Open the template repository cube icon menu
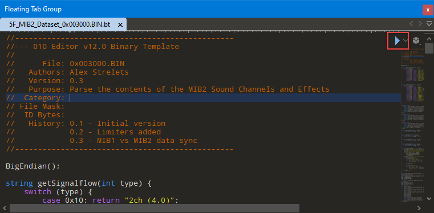 416,41
